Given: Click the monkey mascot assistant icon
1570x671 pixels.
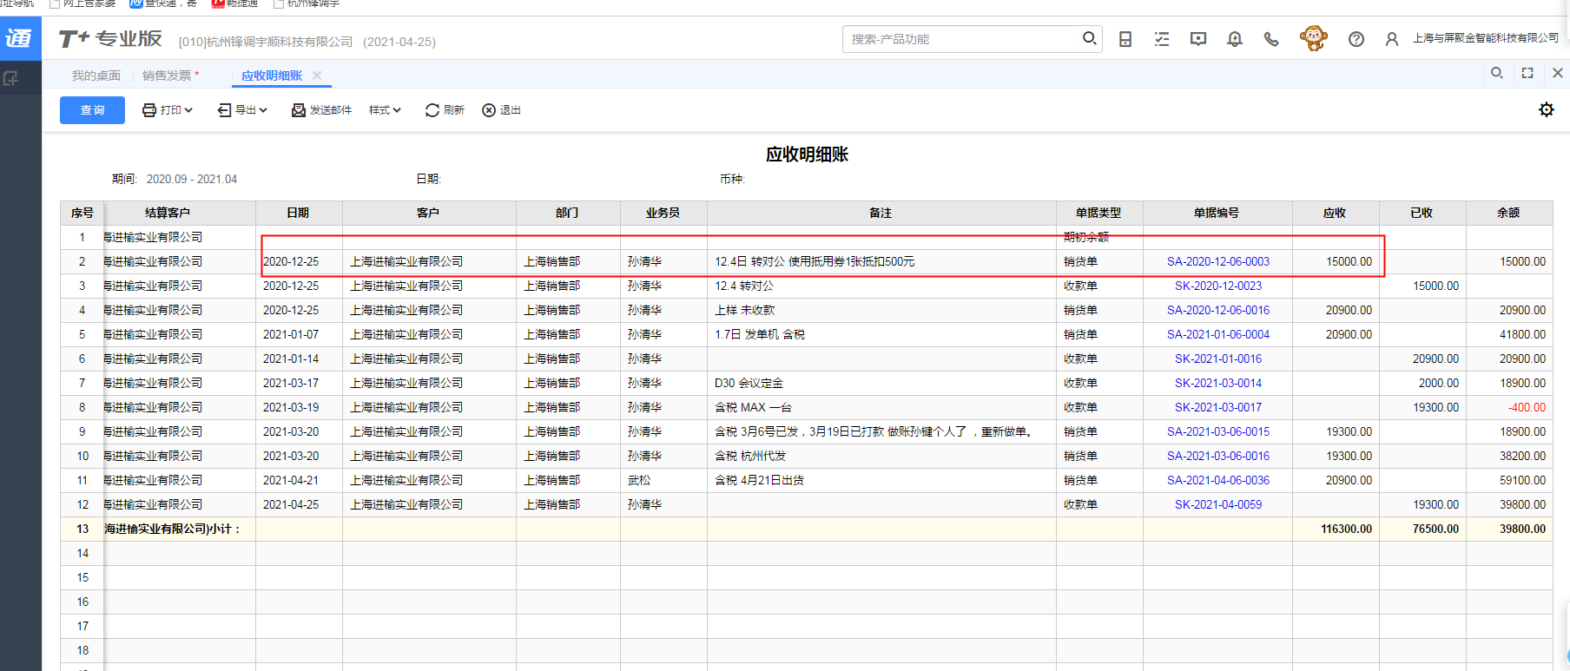Looking at the screenshot, I should click(1313, 38).
